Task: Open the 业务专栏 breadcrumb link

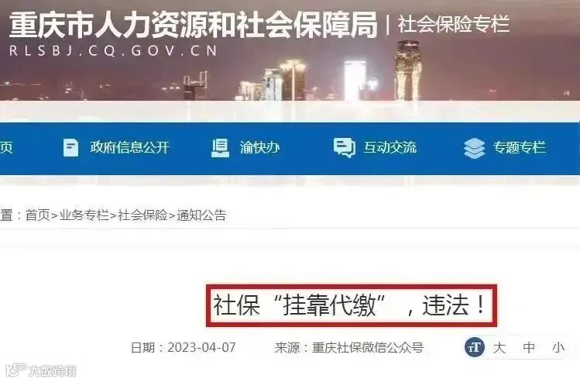Action: tap(84, 215)
